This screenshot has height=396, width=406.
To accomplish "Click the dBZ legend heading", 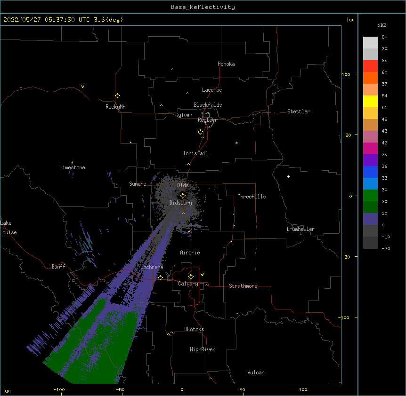I will point(382,25).
